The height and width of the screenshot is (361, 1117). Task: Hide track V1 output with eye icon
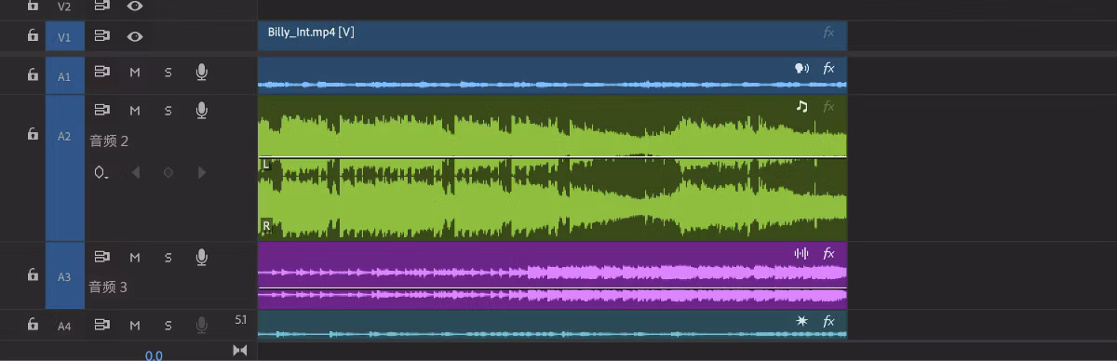135,36
